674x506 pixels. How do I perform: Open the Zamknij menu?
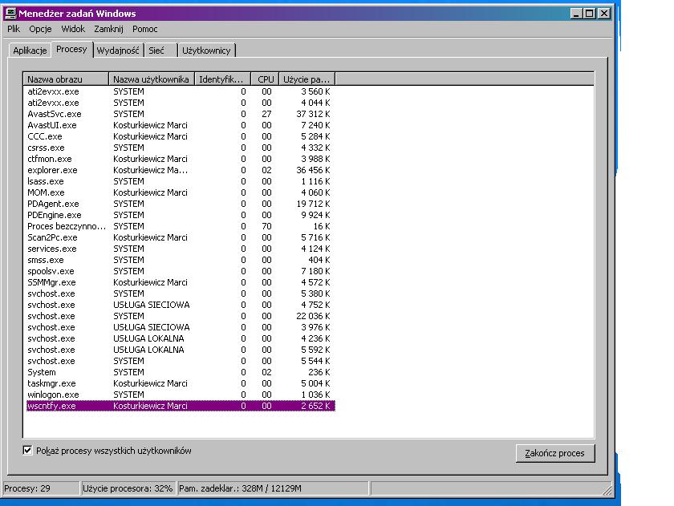109,29
